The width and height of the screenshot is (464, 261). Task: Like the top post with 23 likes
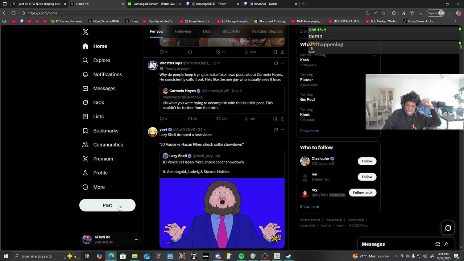point(220,52)
